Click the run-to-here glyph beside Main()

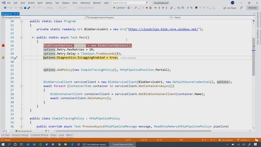coord(33,38)
